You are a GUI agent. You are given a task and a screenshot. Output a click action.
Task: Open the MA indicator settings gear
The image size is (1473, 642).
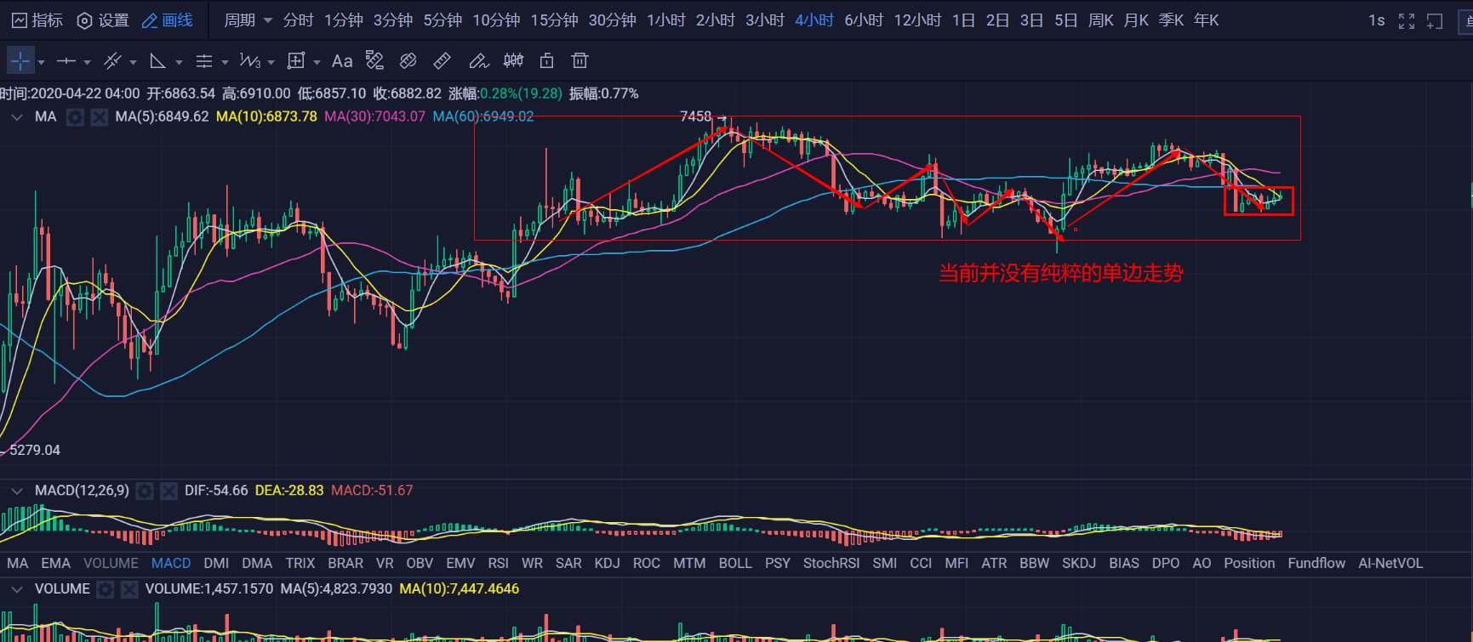point(76,117)
